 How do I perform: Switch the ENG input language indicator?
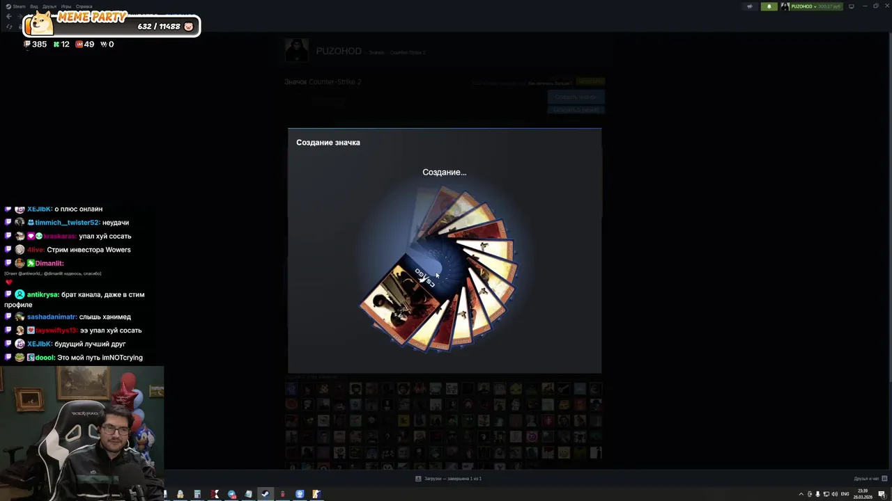pyautogui.click(x=845, y=494)
